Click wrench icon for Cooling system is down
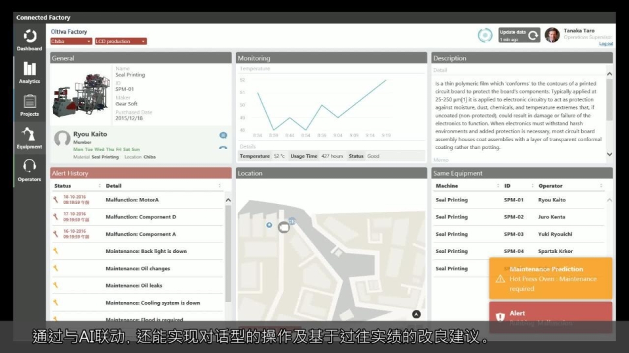This screenshot has width=629, height=353. click(55, 303)
